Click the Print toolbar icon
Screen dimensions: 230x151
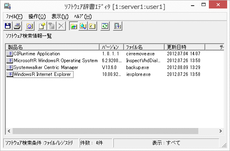[x=17, y=26]
